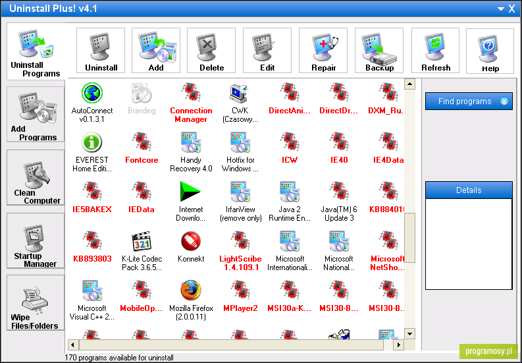The height and width of the screenshot is (363, 522).
Task: Select Microsoft Internationali... entry
Action: [289, 250]
